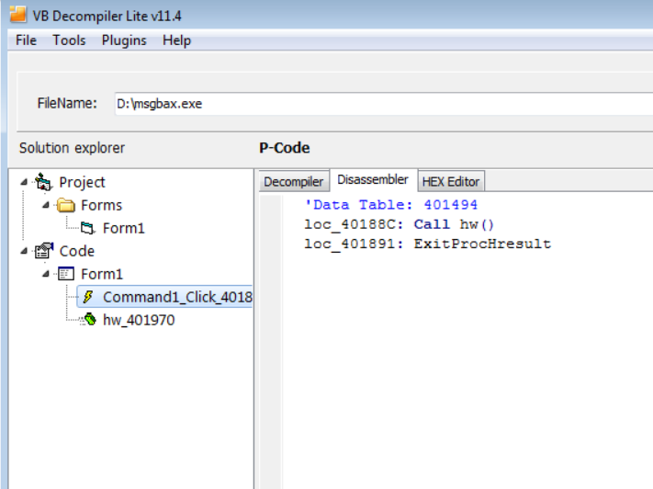Open the File menu
Screen dimensions: 653x489
[x=26, y=40]
